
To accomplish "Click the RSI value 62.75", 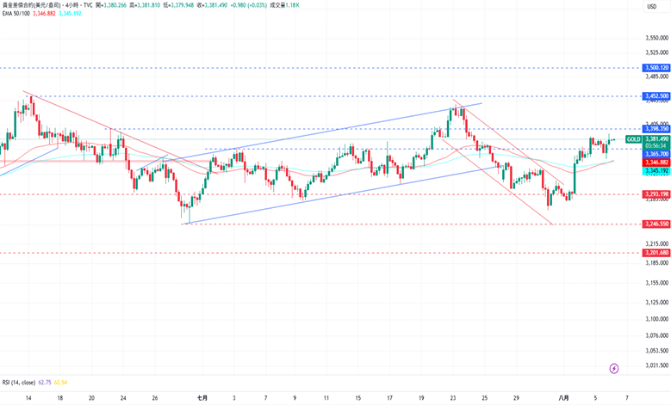I will [x=45, y=383].
